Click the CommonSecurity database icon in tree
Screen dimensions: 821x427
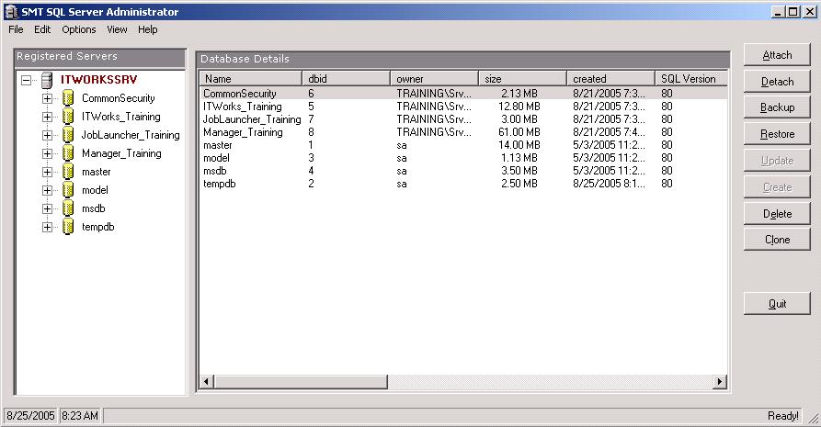(67, 98)
